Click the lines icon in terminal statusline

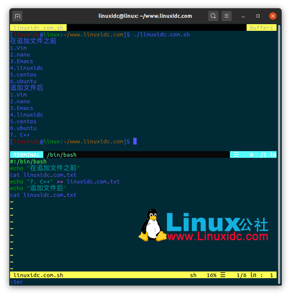(x=236, y=155)
